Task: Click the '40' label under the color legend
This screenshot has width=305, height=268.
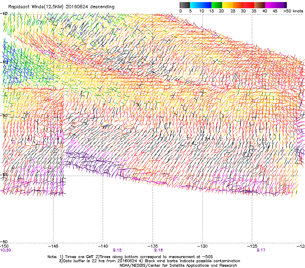Action: click(x=265, y=11)
